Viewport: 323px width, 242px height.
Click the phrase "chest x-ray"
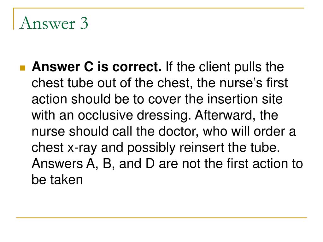coord(64,147)
